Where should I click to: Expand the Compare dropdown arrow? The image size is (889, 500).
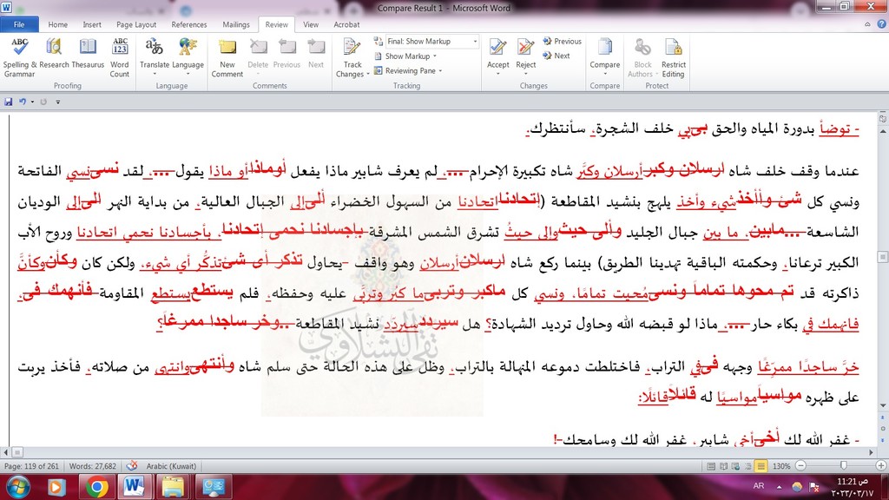(x=604, y=75)
